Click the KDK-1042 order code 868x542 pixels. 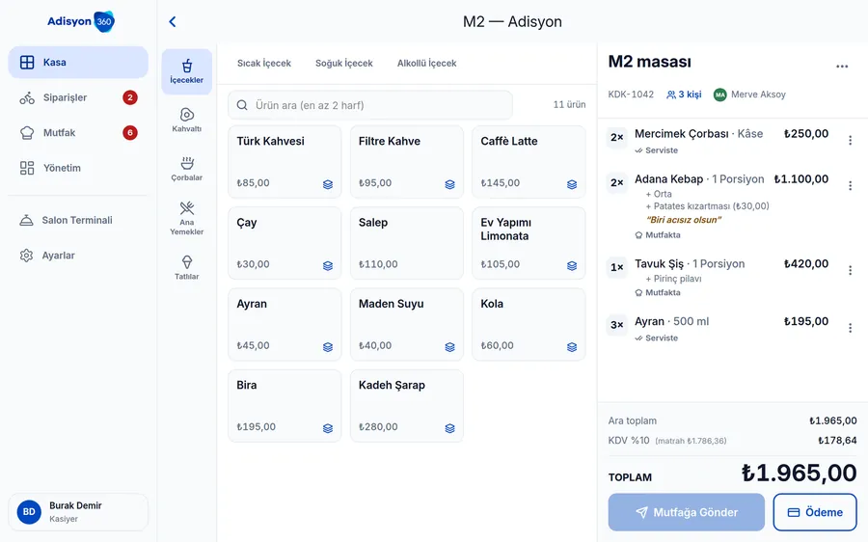[631, 95]
